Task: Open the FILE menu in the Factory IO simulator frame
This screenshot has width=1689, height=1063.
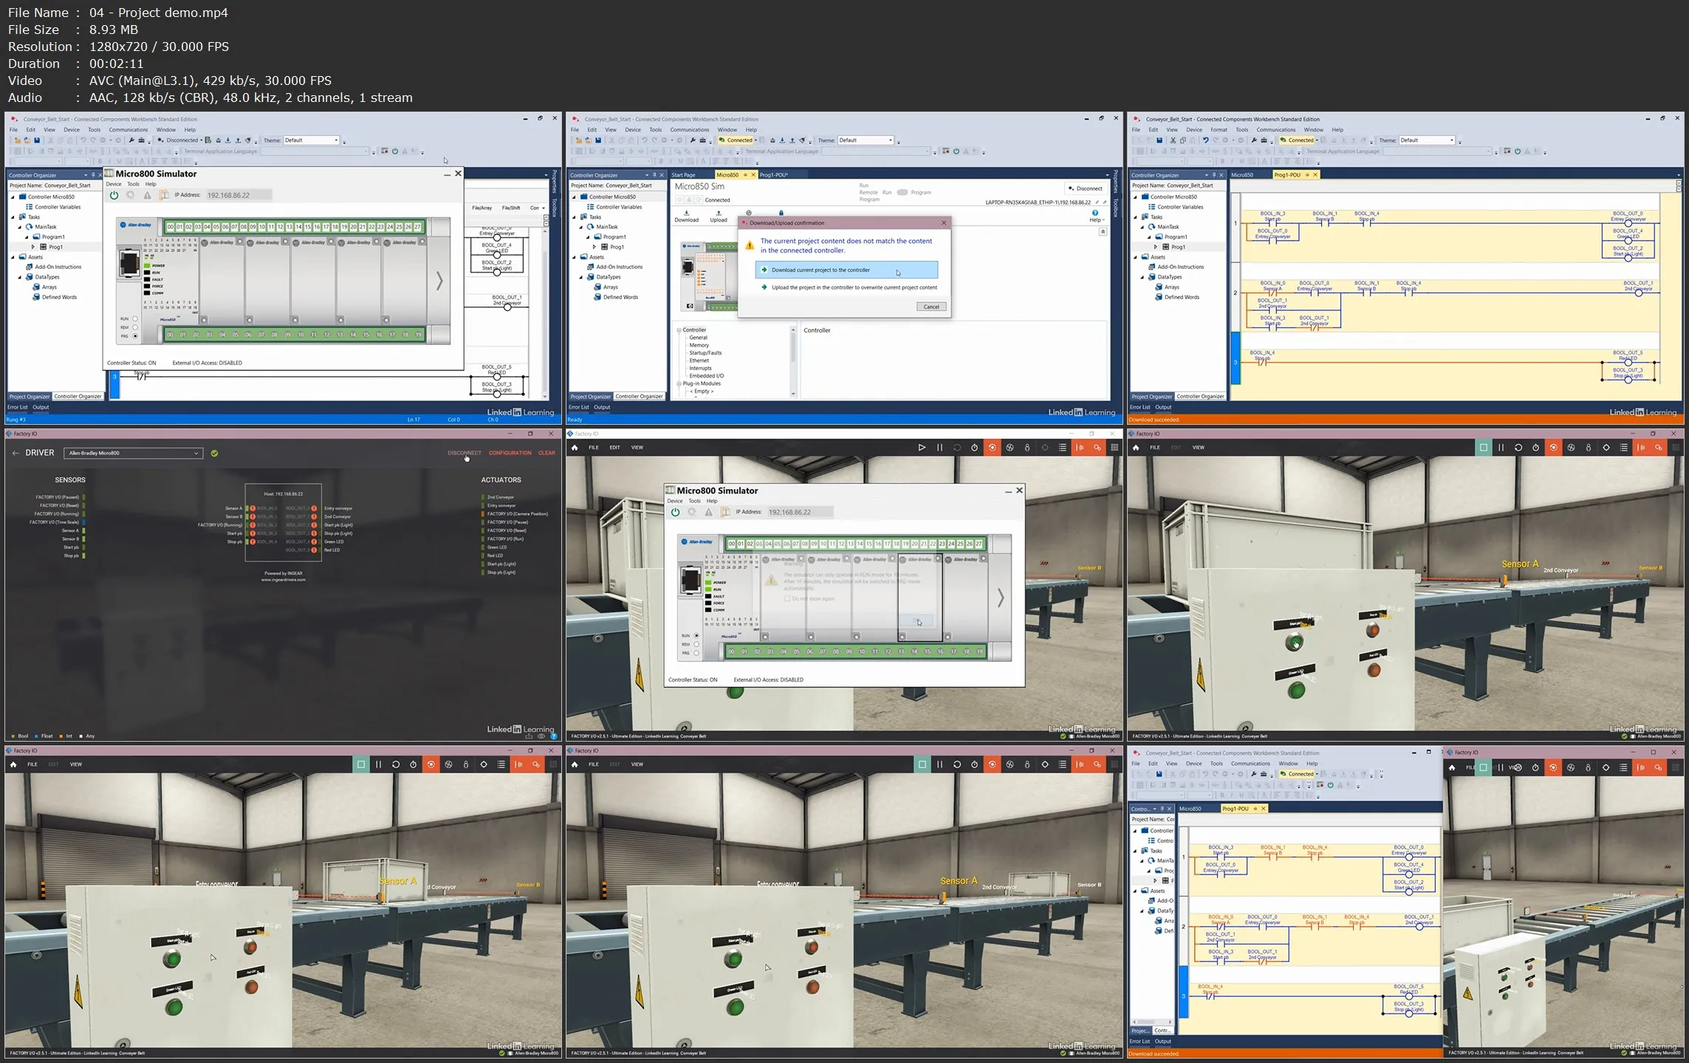Action: [594, 448]
